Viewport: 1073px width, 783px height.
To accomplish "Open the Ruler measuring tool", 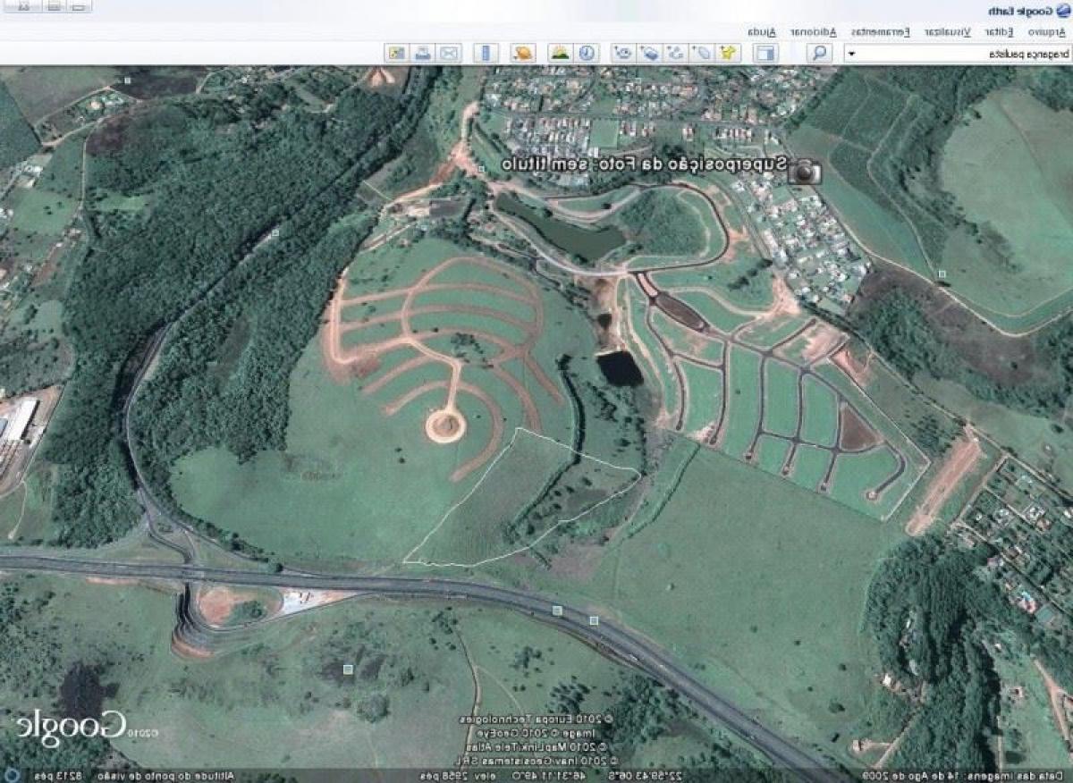I will click(x=486, y=53).
